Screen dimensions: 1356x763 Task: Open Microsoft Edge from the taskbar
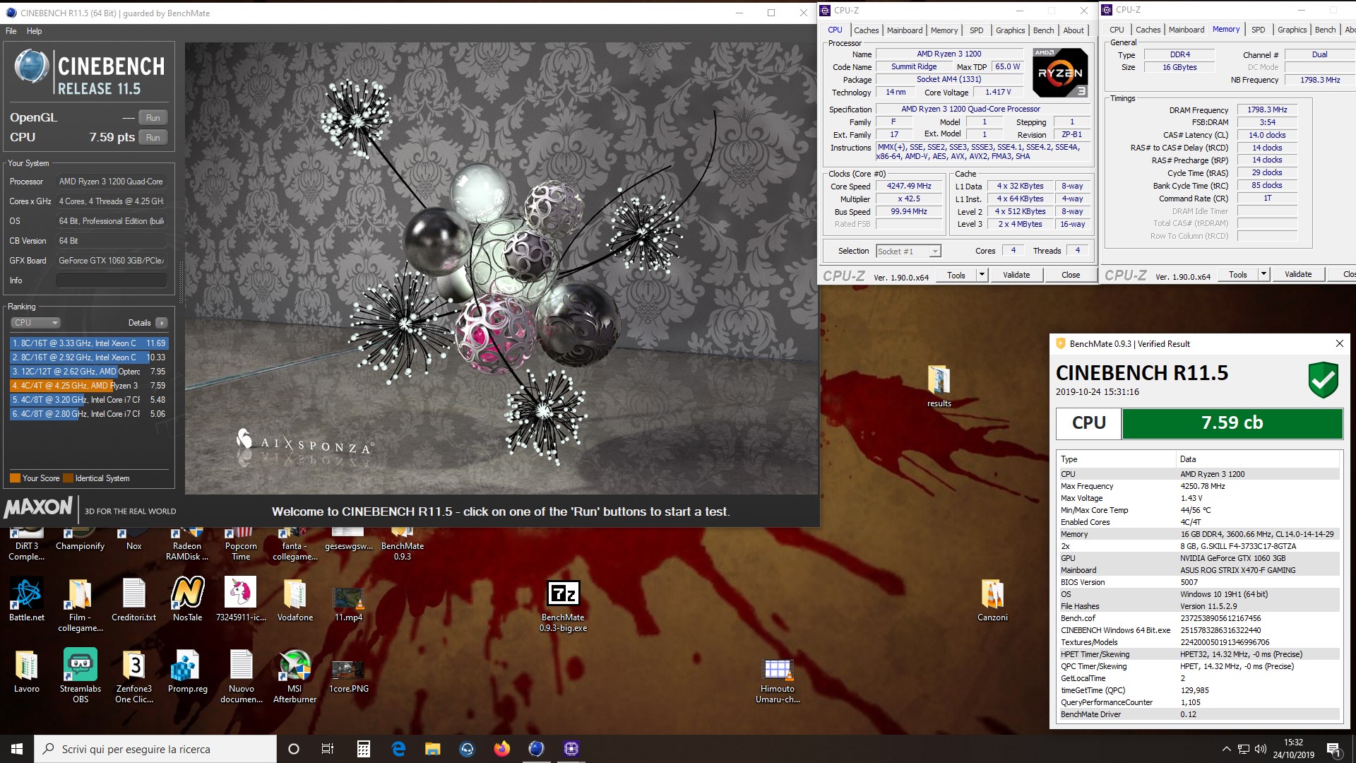click(398, 749)
